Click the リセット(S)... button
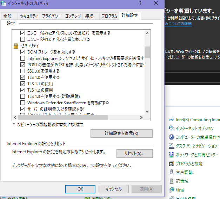This screenshot has height=199, width=220. [134, 154]
